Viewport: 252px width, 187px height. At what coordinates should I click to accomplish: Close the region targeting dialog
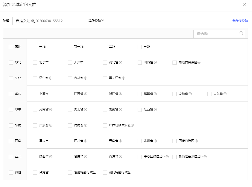click(x=245, y=4)
